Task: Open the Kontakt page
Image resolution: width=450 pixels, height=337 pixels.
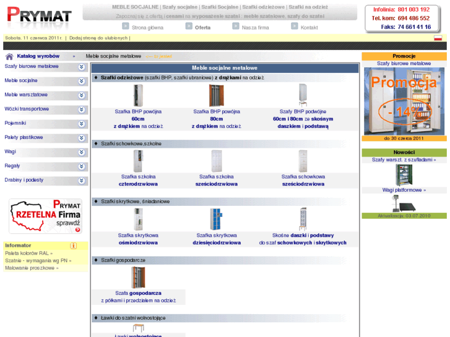Action: coord(309,28)
